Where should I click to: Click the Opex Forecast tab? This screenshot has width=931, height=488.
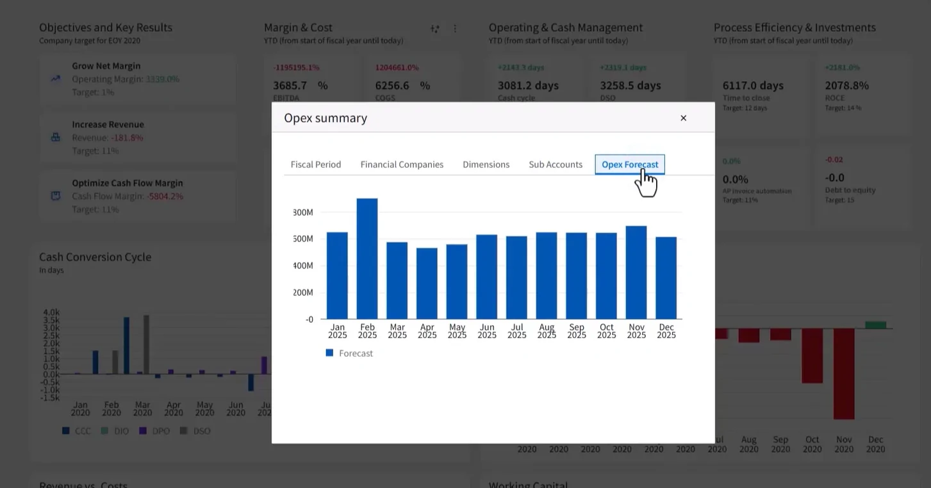tap(630, 165)
